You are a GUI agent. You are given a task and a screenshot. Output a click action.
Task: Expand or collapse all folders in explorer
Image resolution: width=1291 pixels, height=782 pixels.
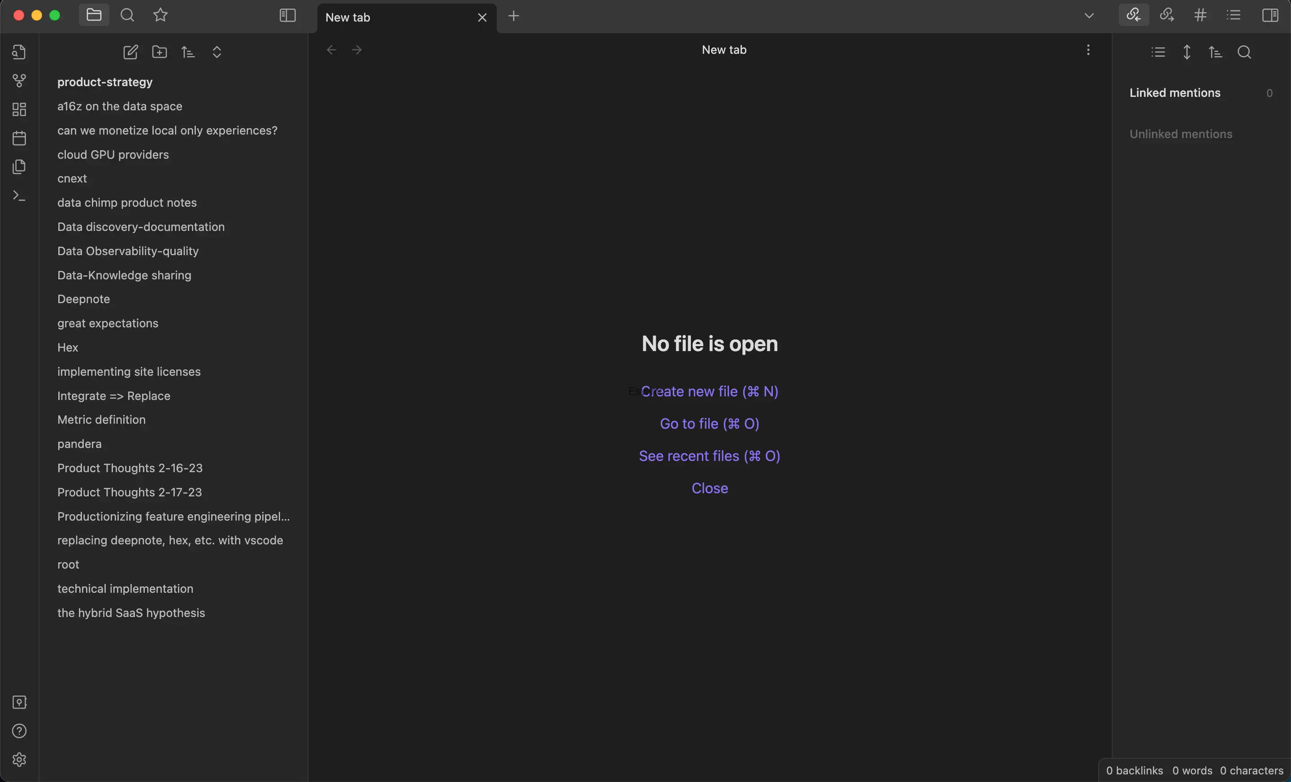217,52
